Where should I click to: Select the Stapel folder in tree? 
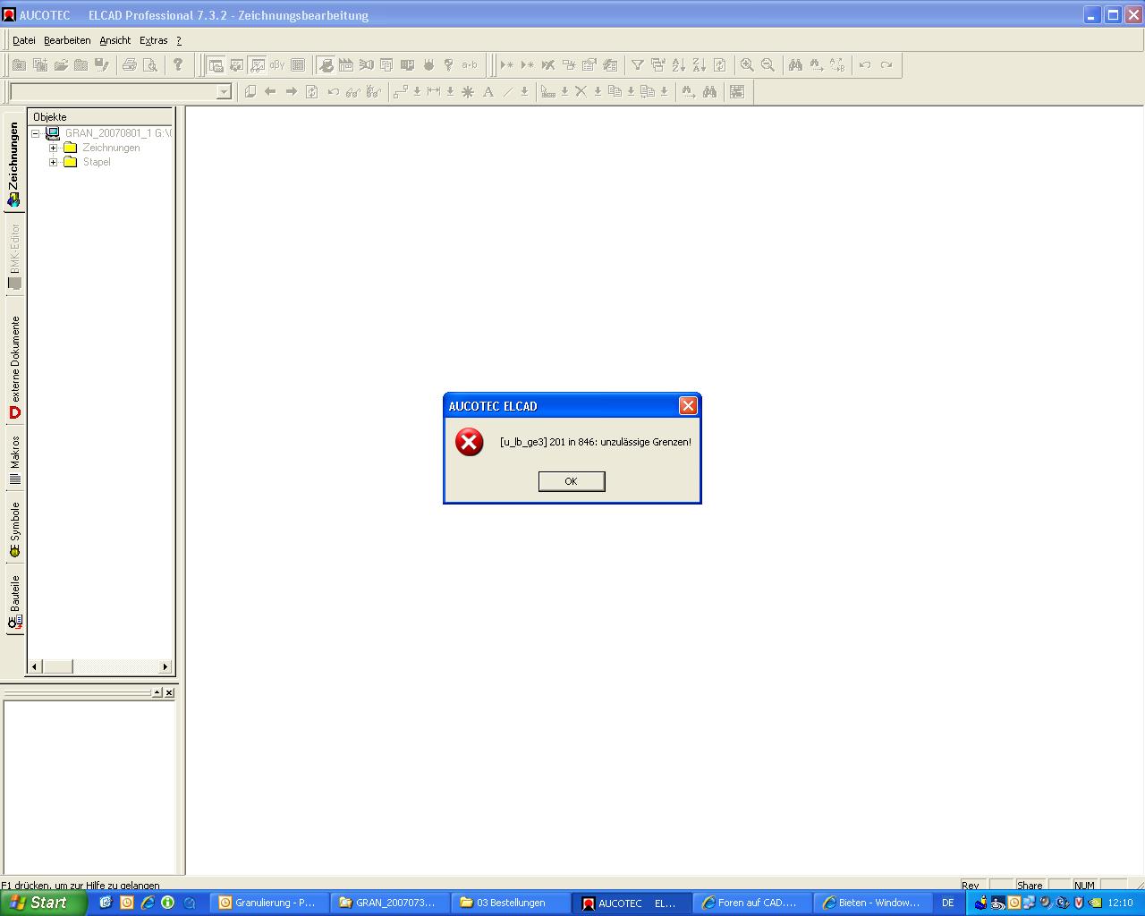(97, 162)
